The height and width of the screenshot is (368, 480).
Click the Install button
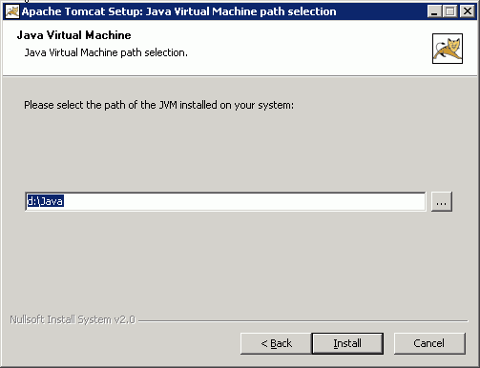(347, 343)
